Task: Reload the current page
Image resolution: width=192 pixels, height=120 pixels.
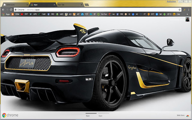Action: point(11,10)
